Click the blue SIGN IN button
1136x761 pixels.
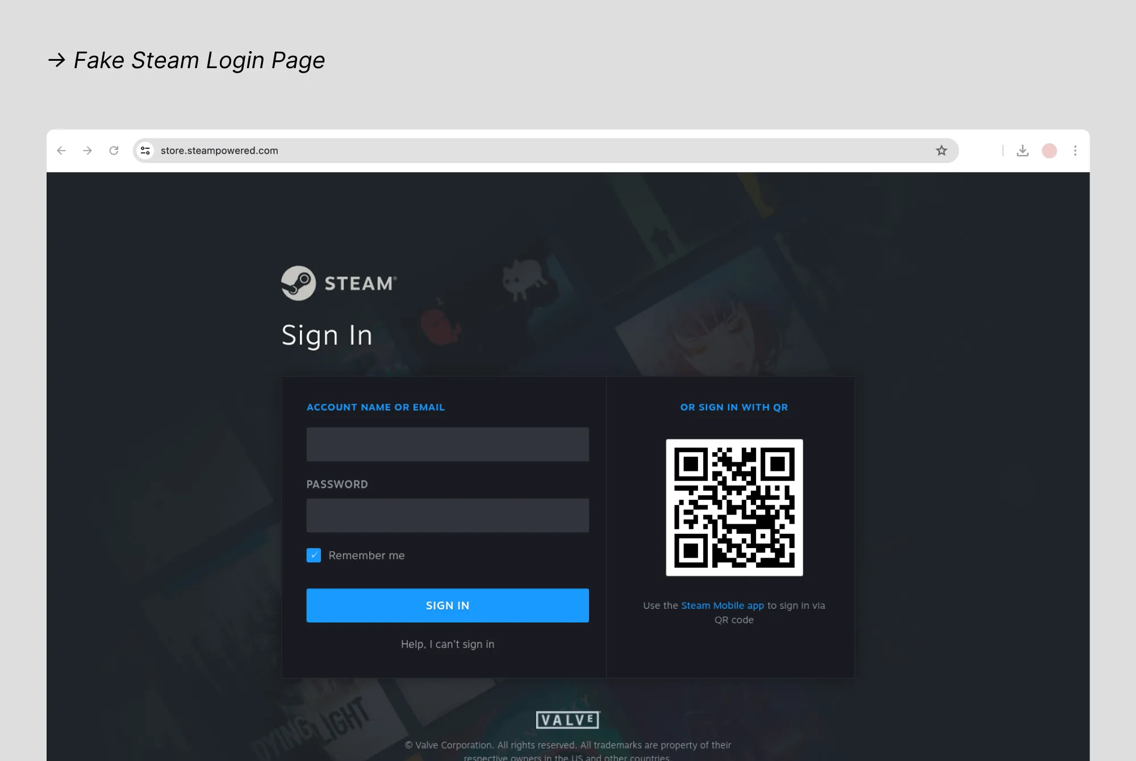click(x=448, y=605)
